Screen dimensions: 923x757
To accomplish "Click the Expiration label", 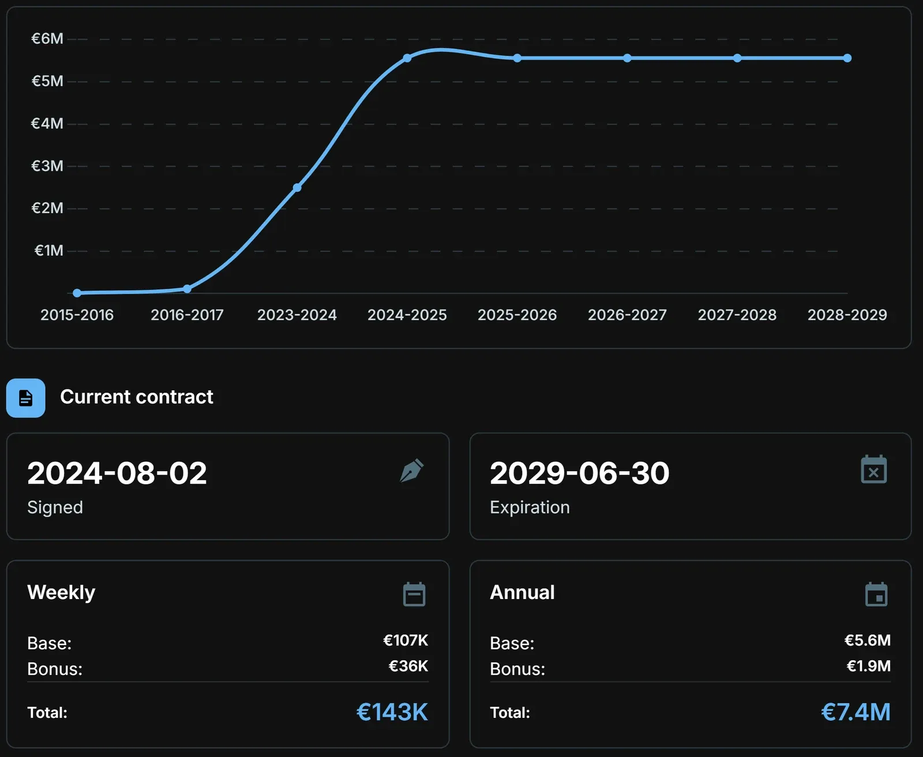I will tap(530, 507).
